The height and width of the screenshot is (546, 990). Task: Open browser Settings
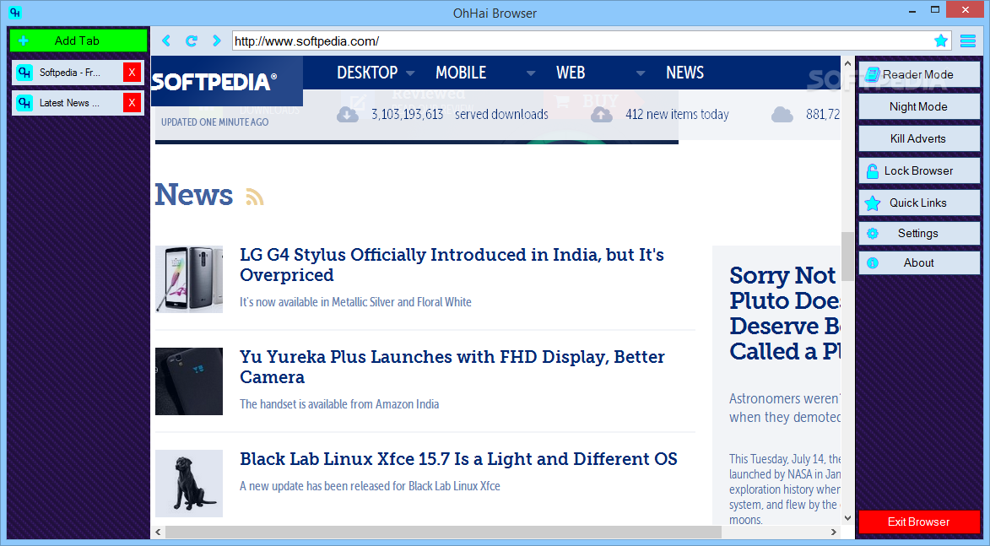click(918, 233)
